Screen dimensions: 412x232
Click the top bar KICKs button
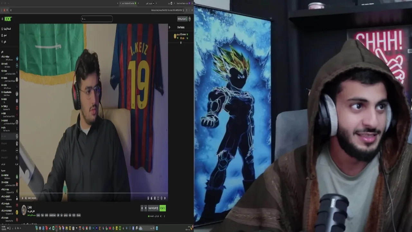[182, 19]
